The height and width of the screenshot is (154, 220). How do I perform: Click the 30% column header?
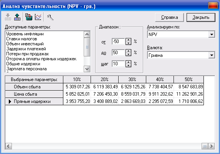click(x=132, y=79)
